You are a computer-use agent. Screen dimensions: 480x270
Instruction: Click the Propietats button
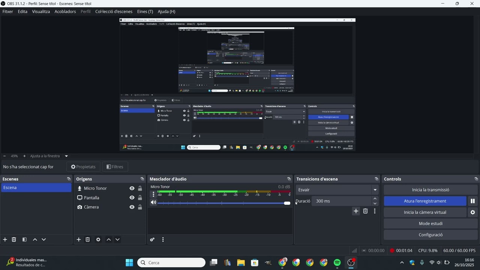click(83, 167)
